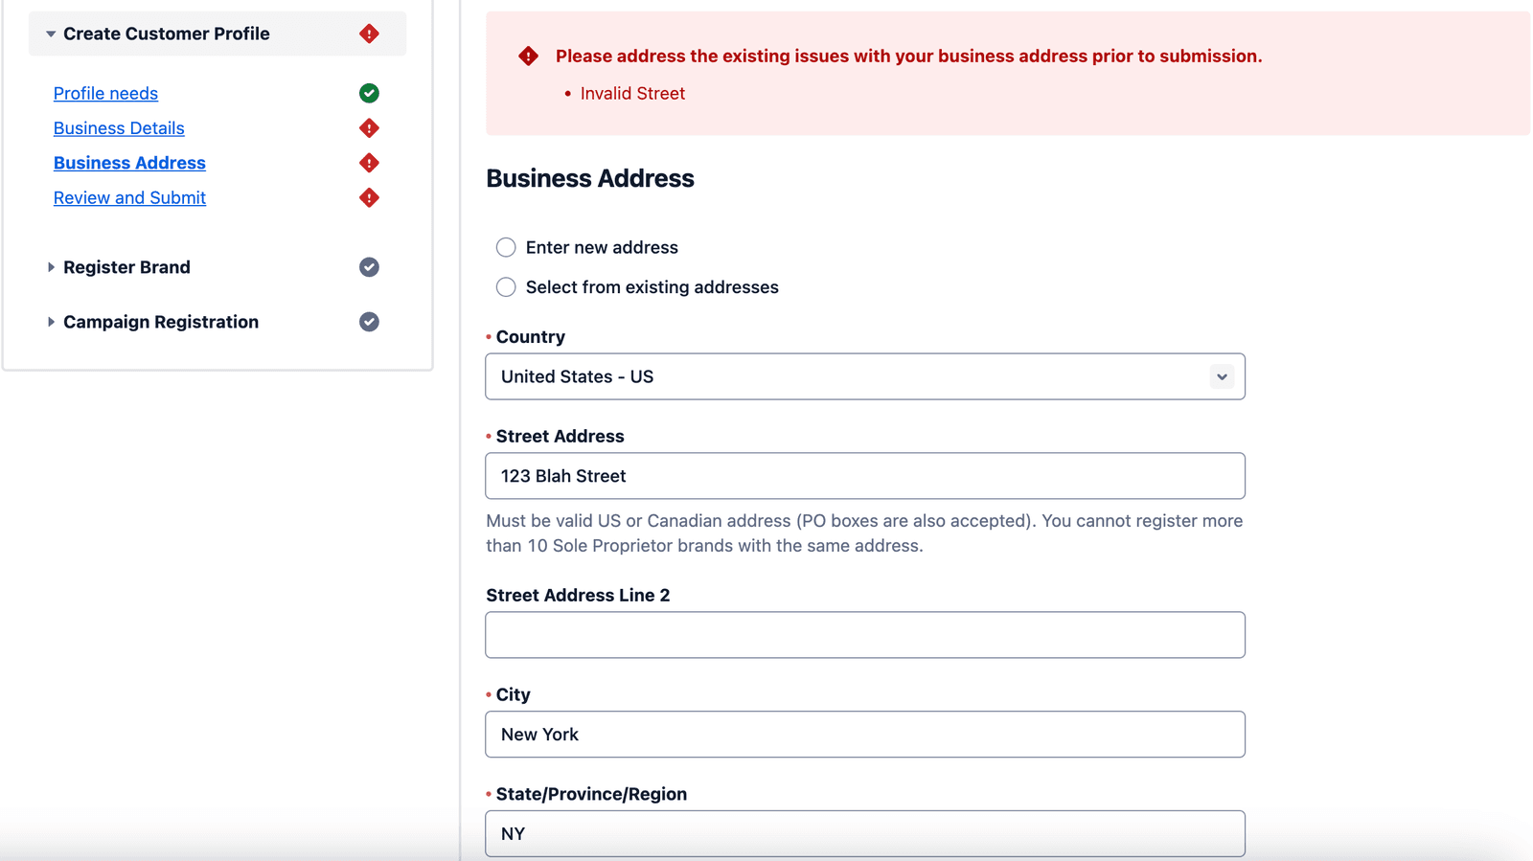Expand the Campaign Registration section
This screenshot has height=861, width=1533.
click(51, 322)
